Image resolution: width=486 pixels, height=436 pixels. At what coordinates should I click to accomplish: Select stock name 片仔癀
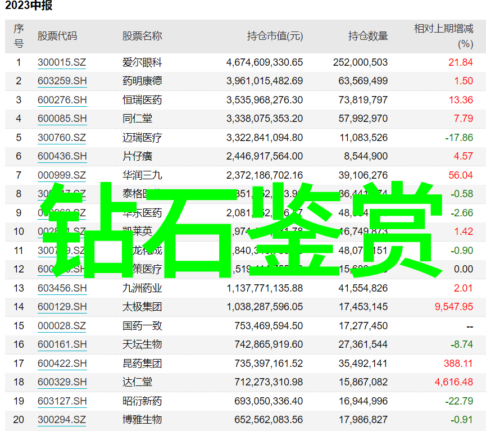137,157
